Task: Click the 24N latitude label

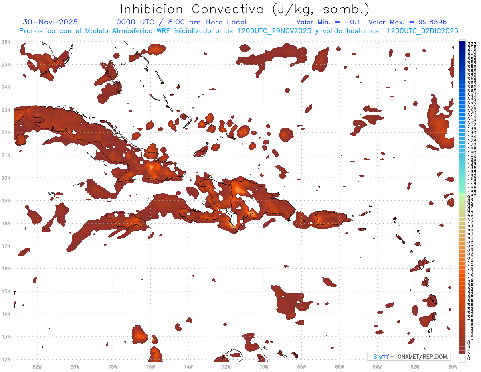Action: click(6, 87)
